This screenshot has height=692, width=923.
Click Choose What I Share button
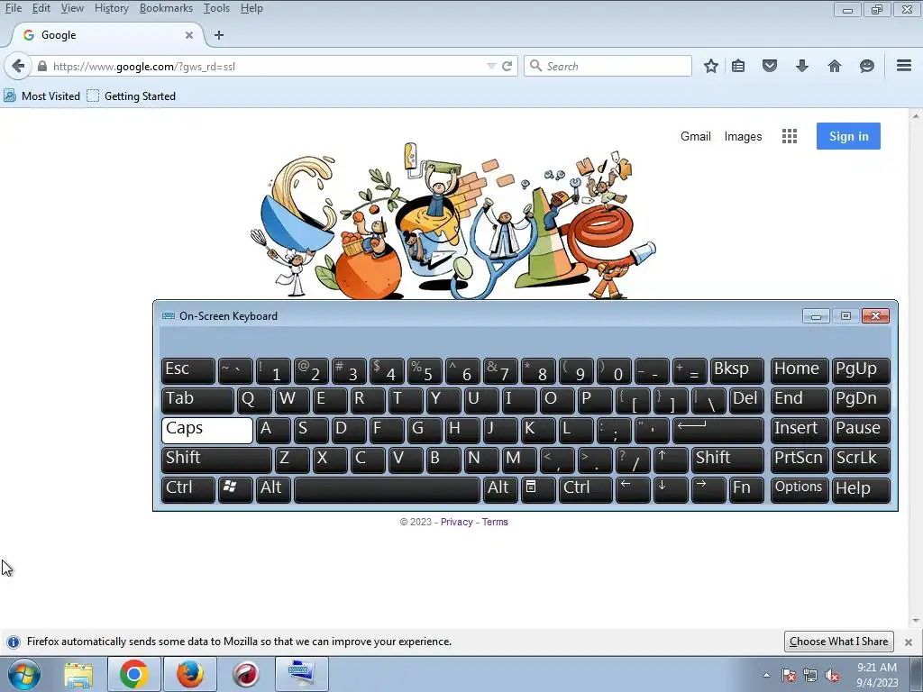838,642
